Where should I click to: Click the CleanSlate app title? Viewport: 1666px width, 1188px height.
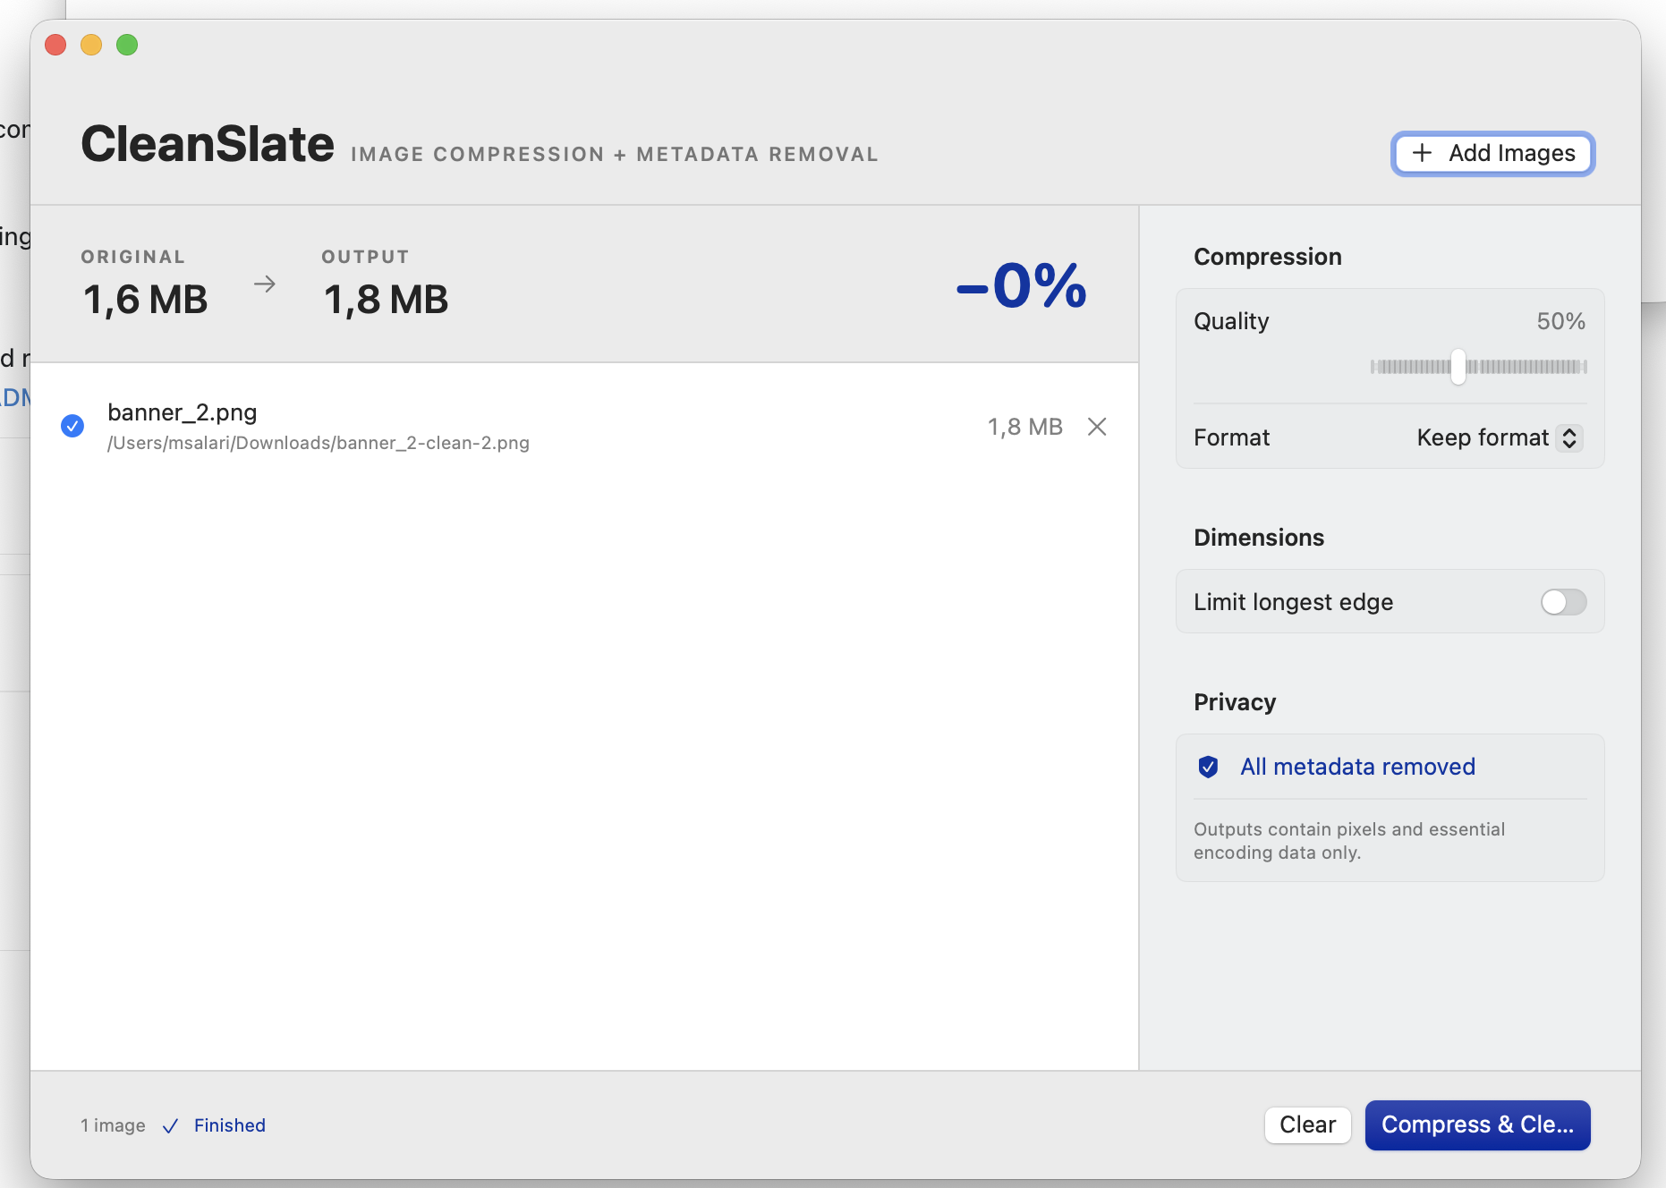(x=208, y=143)
